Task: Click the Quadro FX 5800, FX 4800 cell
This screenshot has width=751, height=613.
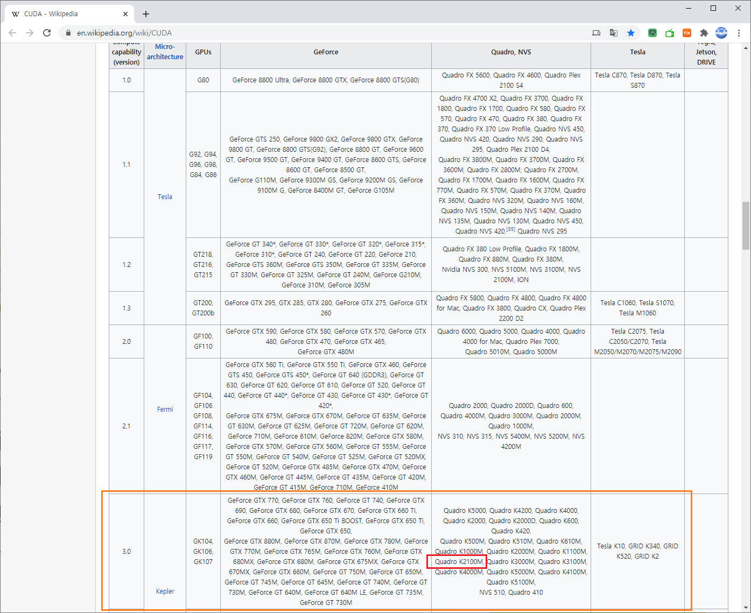Action: pos(511,308)
